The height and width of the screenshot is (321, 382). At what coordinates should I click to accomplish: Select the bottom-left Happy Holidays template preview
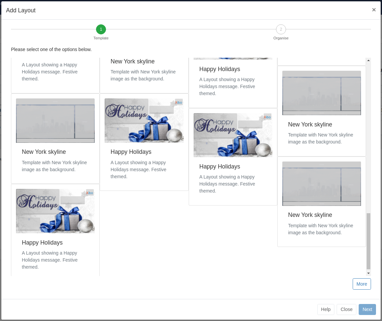55,211
